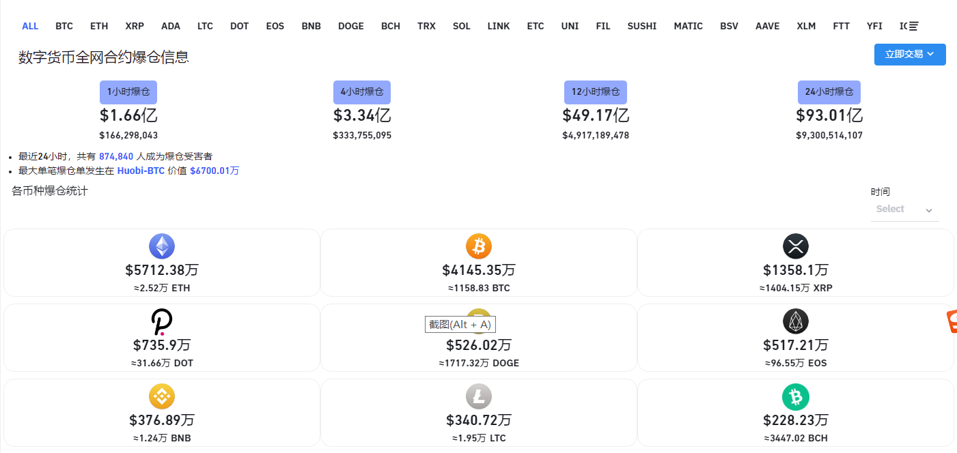Open the Huobi-BTC link

tap(141, 171)
